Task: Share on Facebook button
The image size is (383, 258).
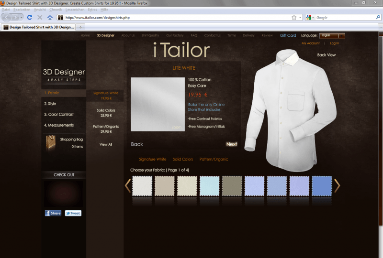Action: pos(53,213)
